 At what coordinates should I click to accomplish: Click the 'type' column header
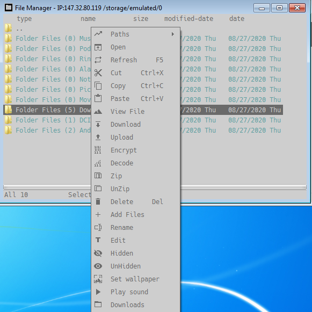24,19
